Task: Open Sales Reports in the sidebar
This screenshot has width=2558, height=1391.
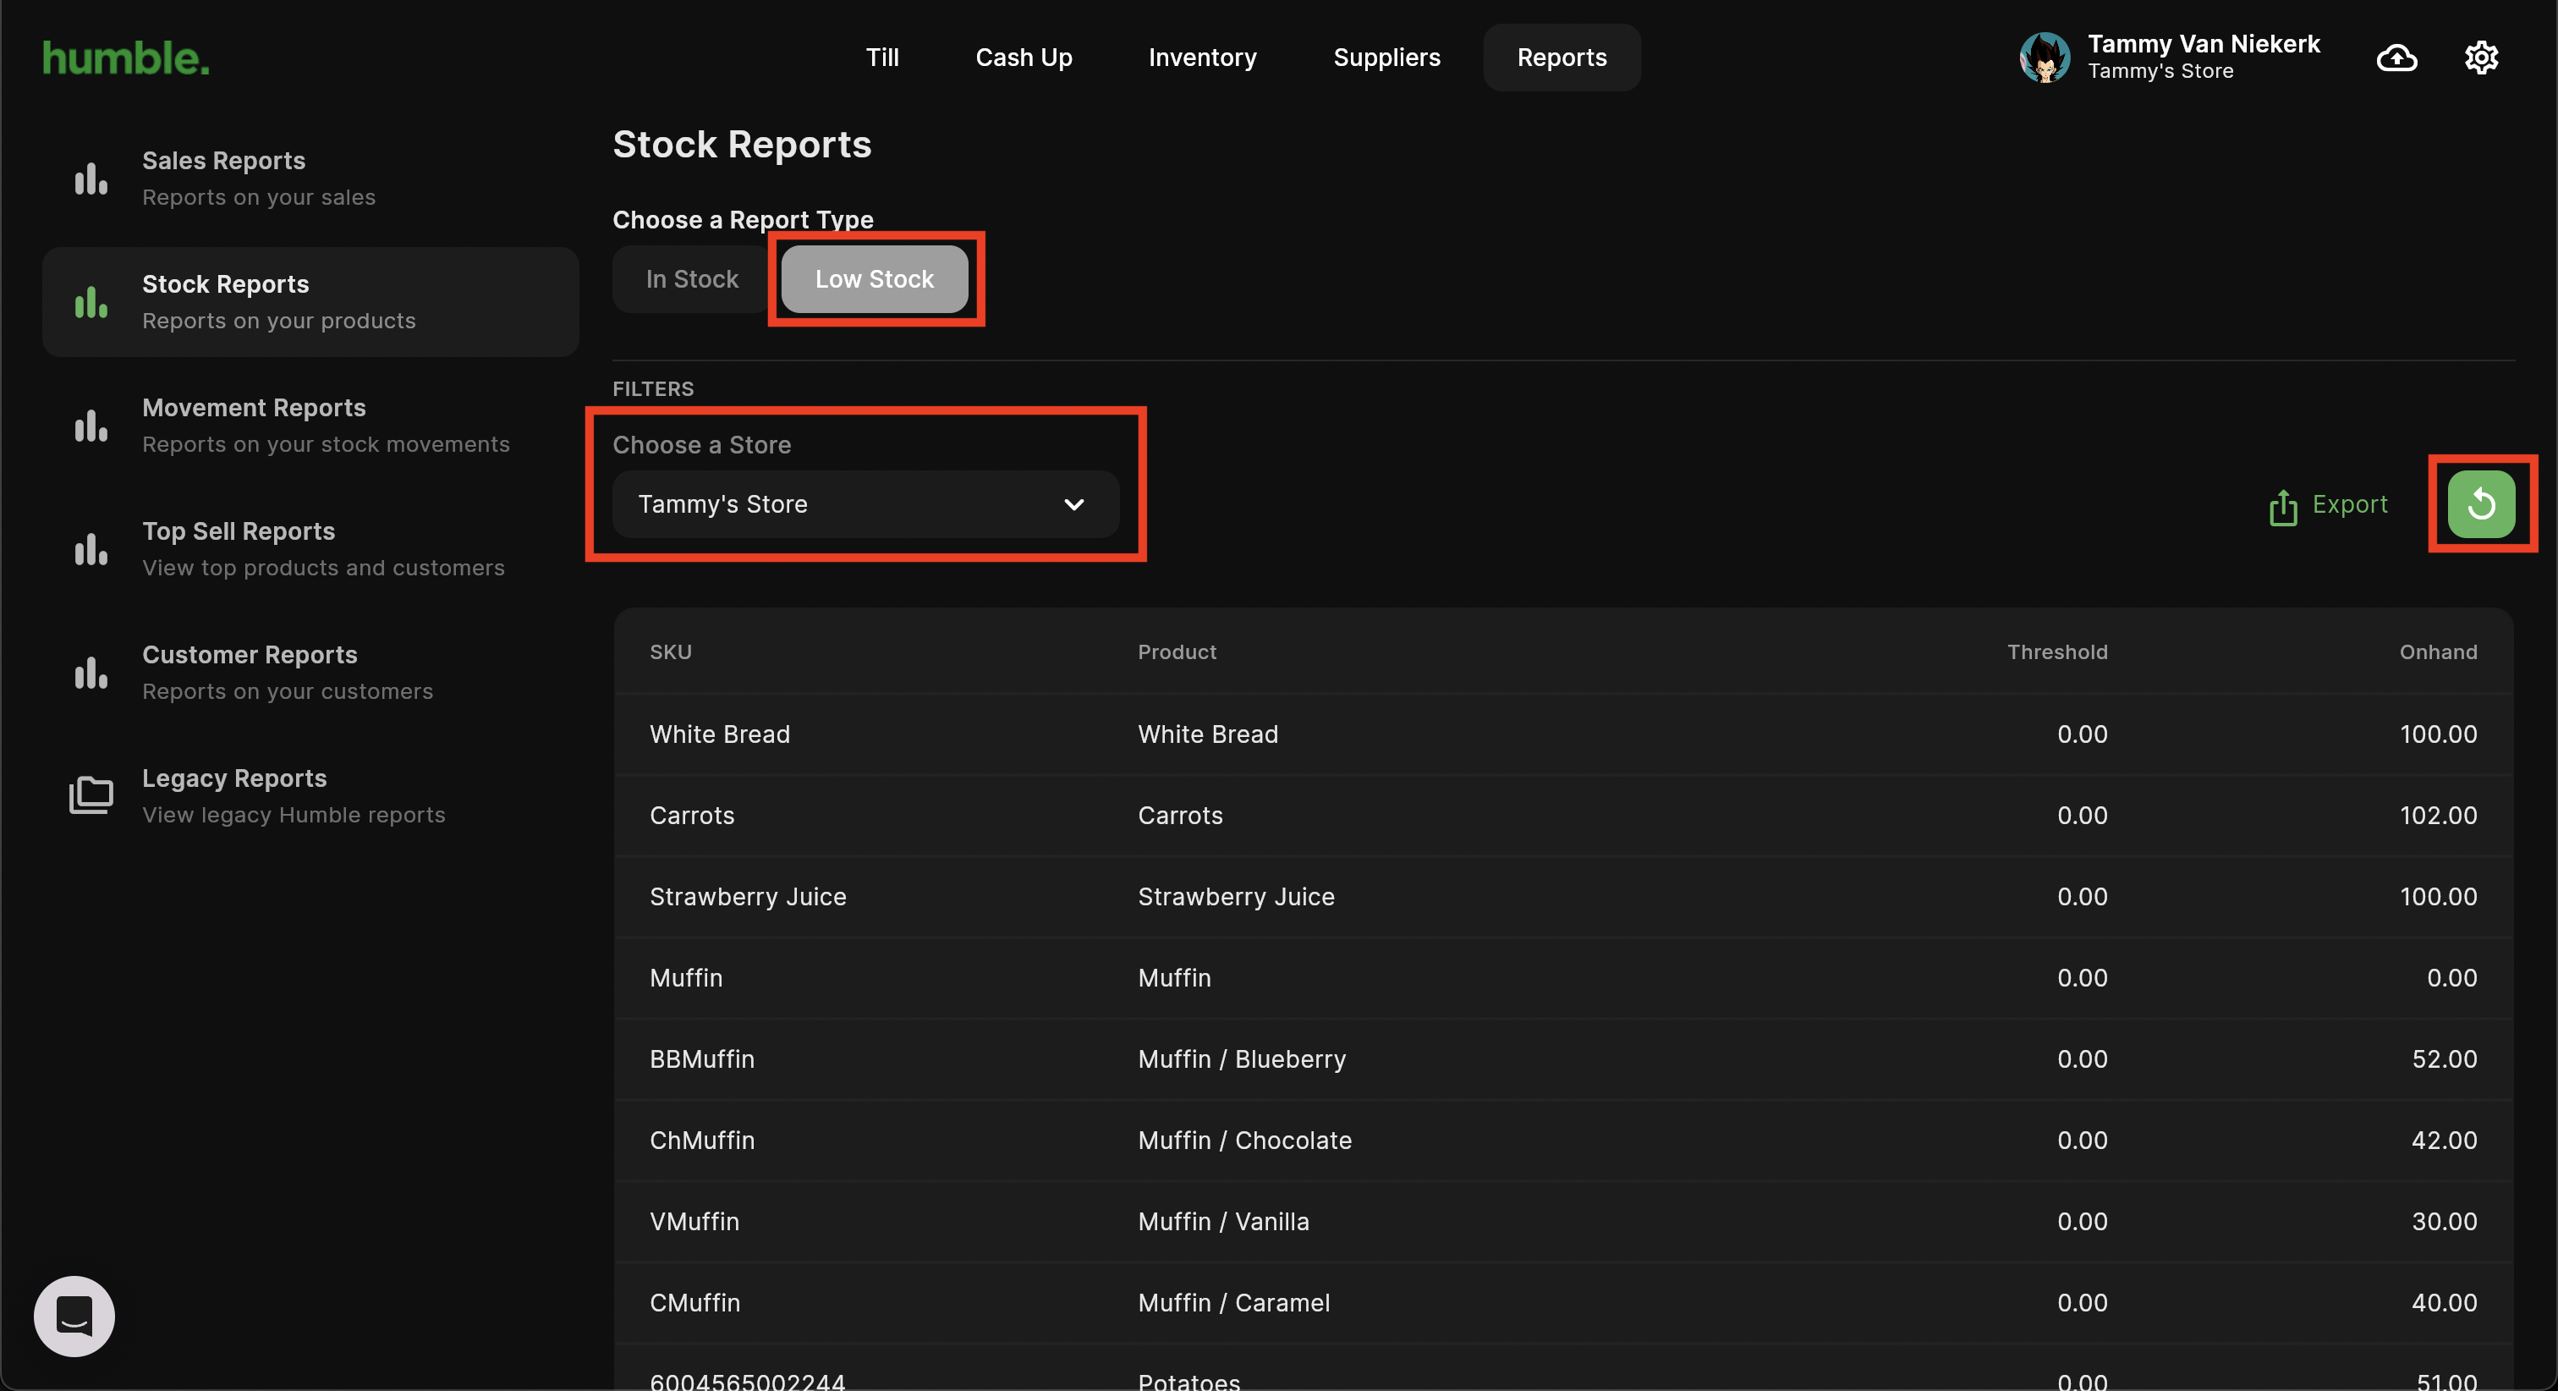Action: [310, 179]
